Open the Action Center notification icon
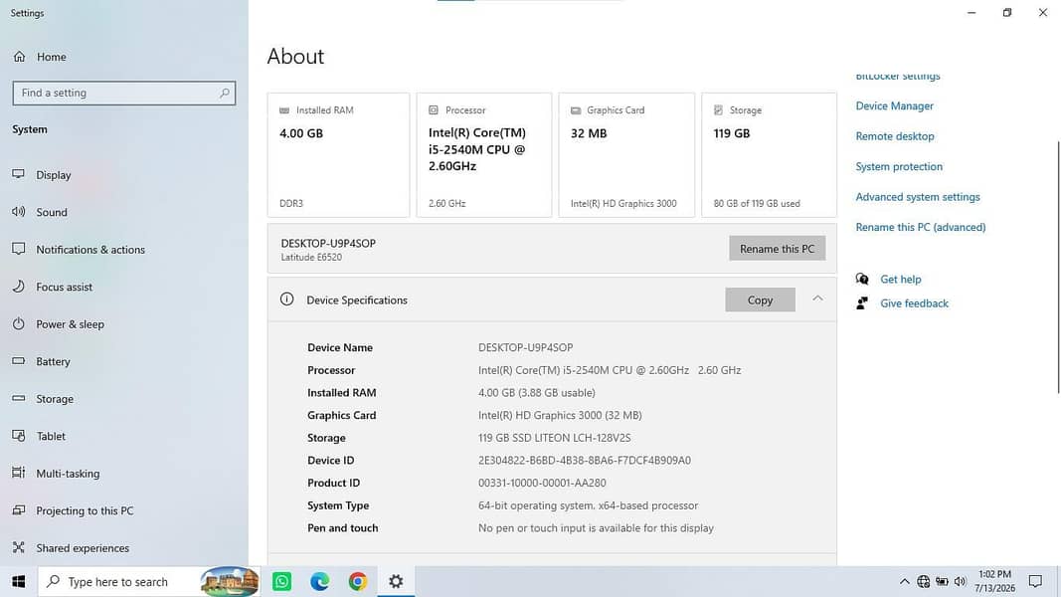The width and height of the screenshot is (1061, 597). [1035, 581]
